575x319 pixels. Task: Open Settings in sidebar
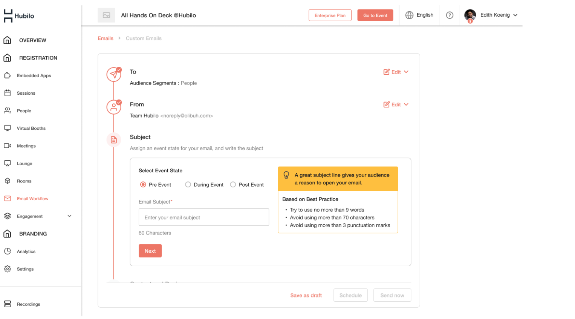coord(25,269)
